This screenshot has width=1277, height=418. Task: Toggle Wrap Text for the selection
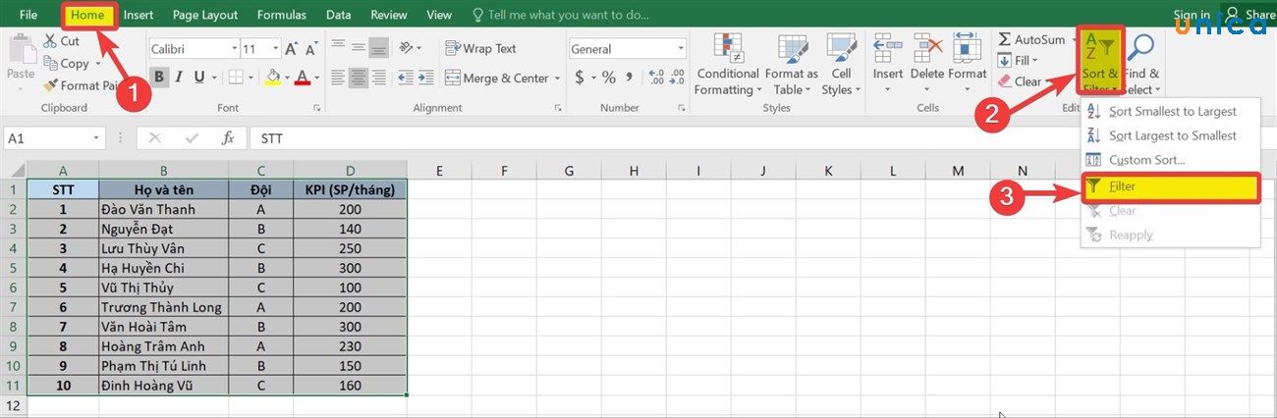click(x=480, y=48)
